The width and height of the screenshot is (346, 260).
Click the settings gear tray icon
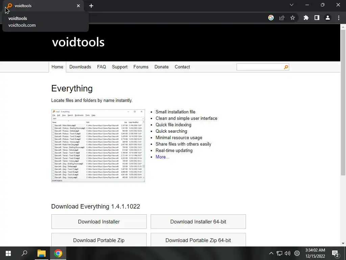tap(297, 253)
